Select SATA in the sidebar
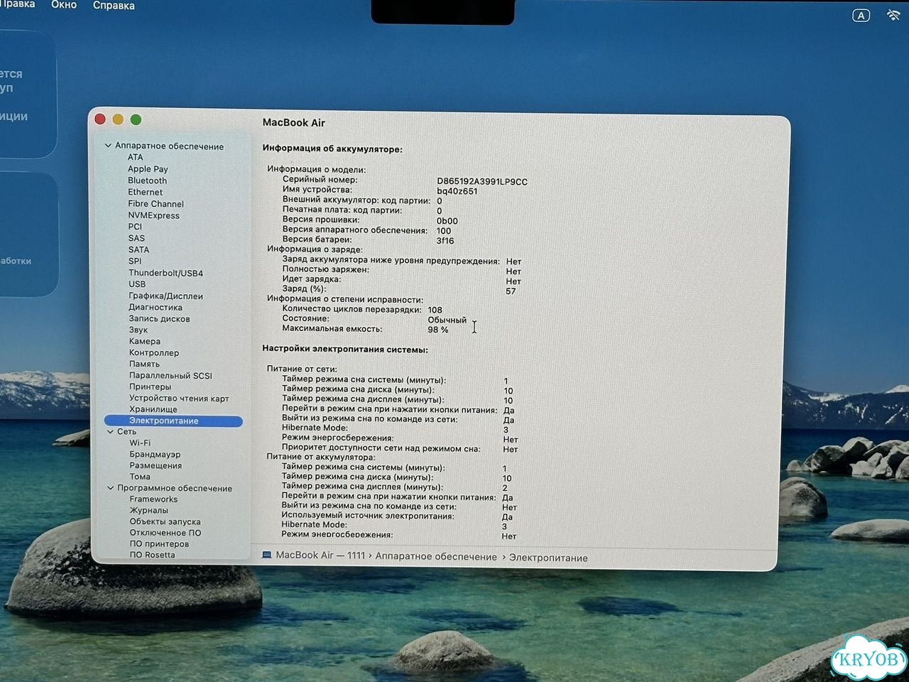 point(138,249)
